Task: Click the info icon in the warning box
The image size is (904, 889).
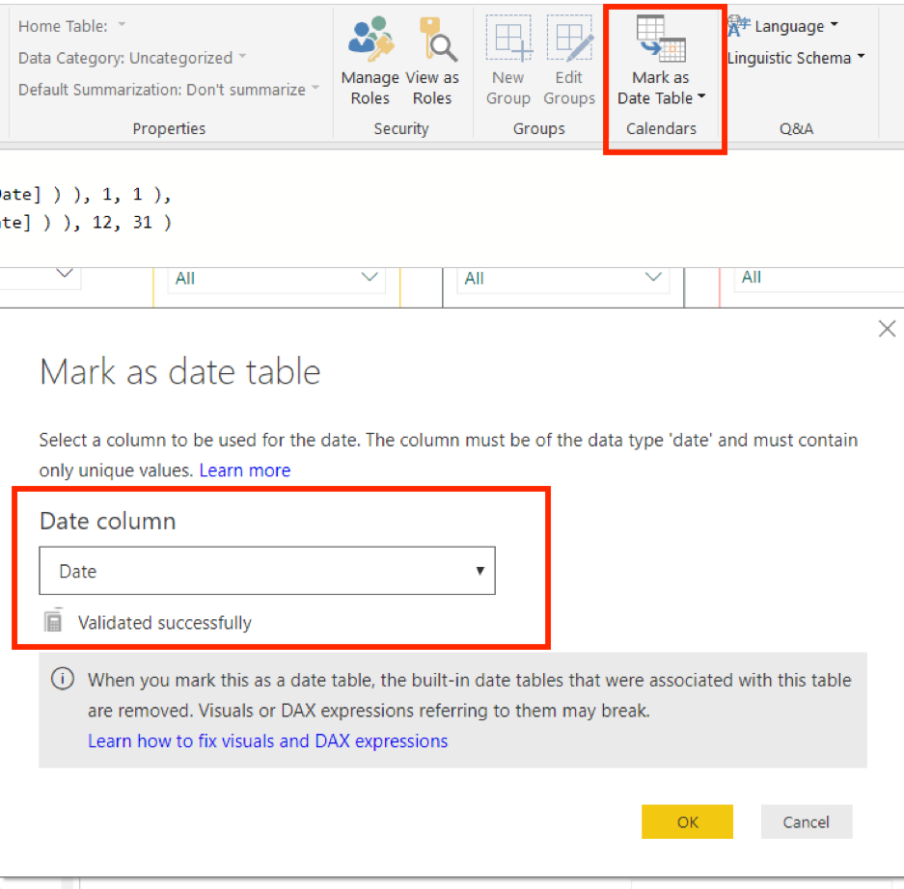Action: pyautogui.click(x=63, y=679)
